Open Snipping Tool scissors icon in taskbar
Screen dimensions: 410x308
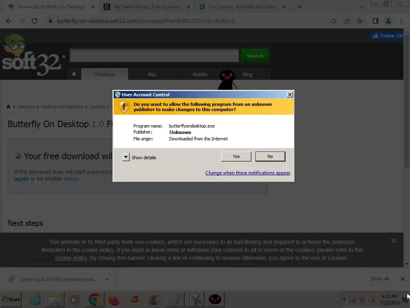(x=195, y=299)
